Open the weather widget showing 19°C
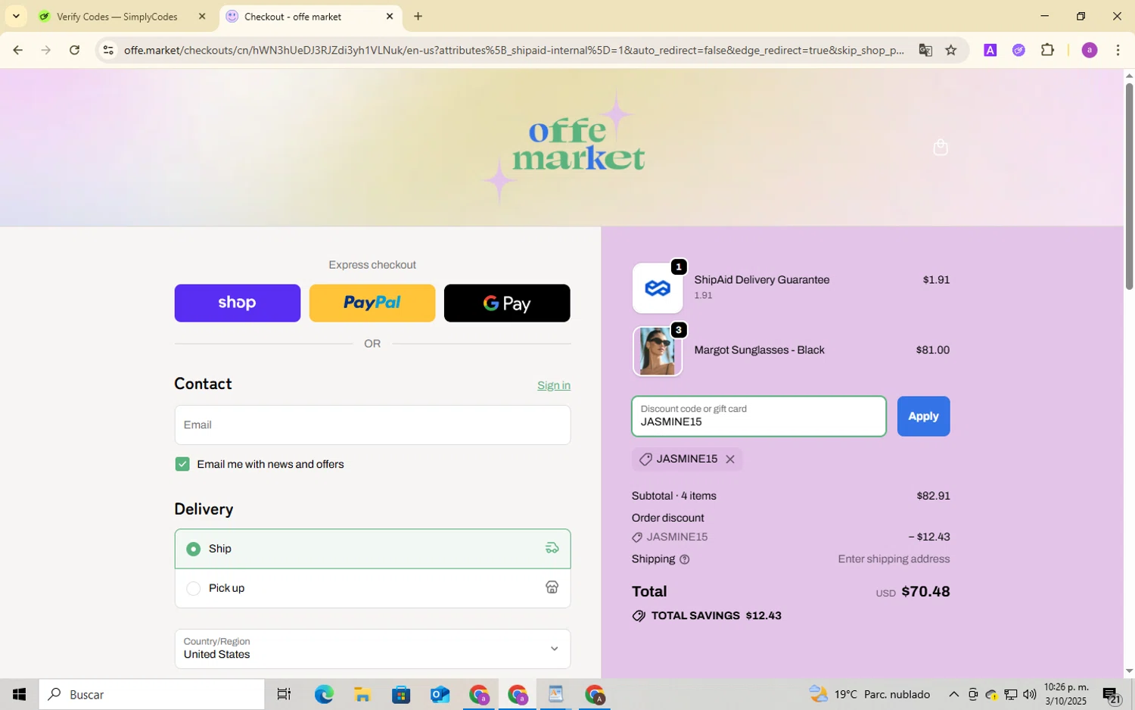 [869, 694]
